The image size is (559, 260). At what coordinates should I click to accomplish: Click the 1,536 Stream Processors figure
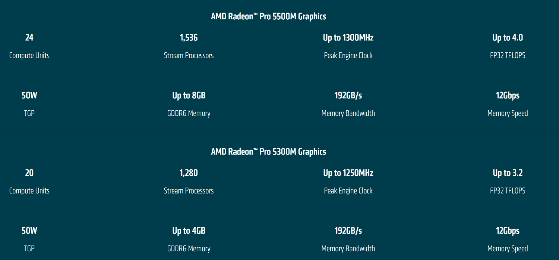pyautogui.click(x=189, y=38)
